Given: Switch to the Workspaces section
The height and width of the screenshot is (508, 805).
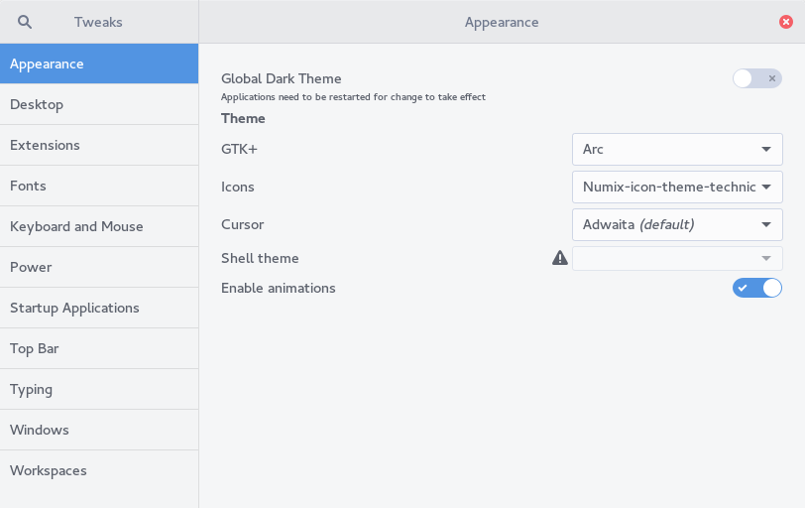Looking at the screenshot, I should point(99,470).
